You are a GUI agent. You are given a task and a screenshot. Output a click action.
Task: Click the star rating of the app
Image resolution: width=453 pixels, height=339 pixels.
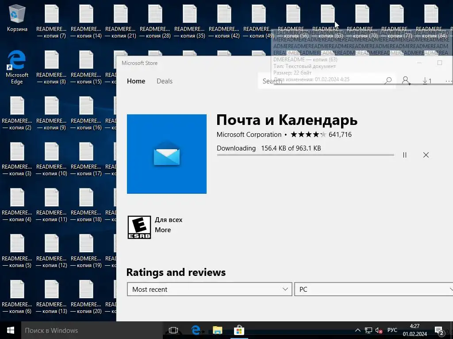point(308,134)
